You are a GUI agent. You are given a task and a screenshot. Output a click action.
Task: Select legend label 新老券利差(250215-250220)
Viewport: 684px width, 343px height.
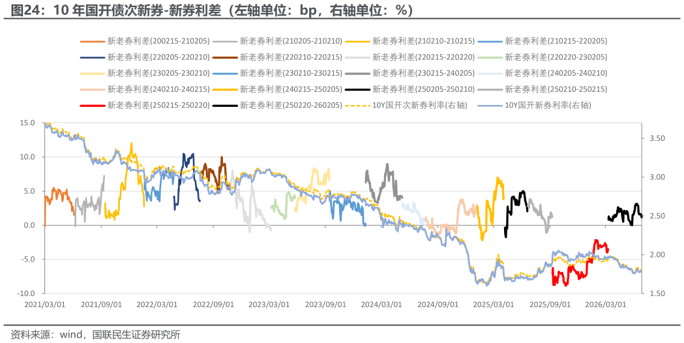point(159,106)
